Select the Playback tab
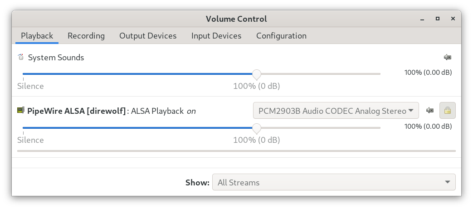 click(37, 35)
